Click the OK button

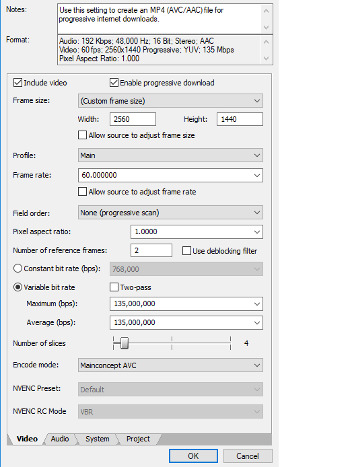coord(193,456)
